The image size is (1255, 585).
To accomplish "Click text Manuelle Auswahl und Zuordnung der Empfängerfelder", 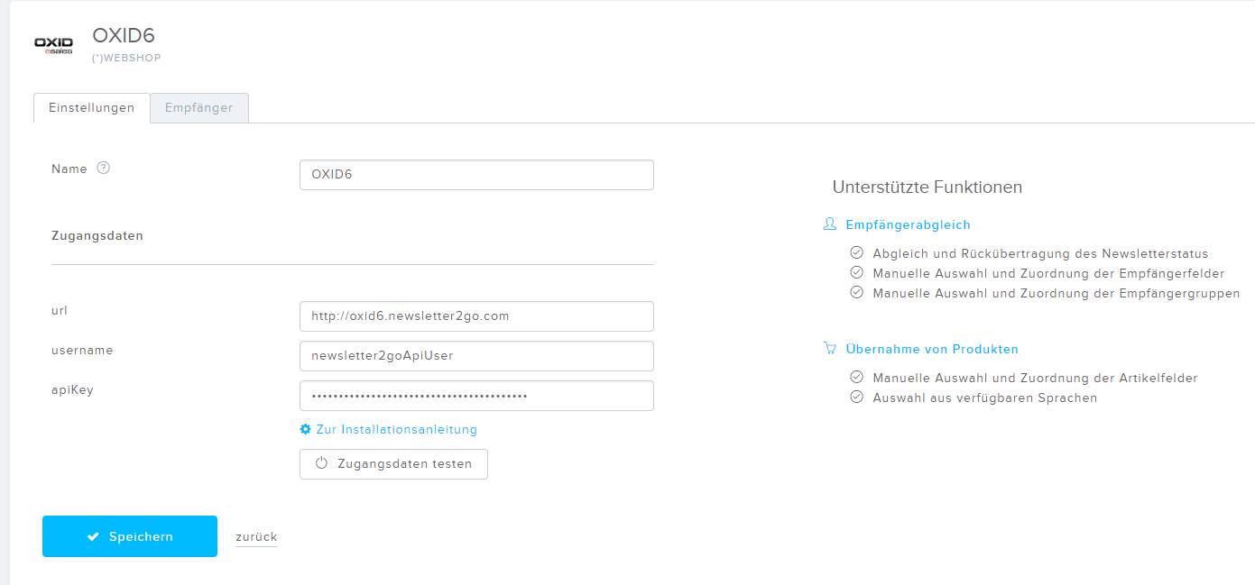I will (1048, 273).
